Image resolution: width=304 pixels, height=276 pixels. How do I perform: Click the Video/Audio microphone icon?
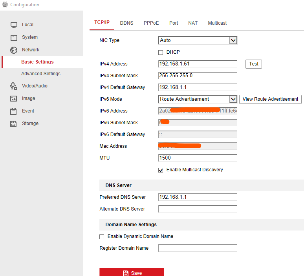coord(14,86)
